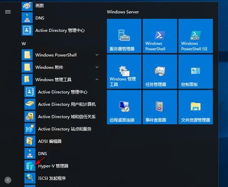This screenshot has height=187, width=228.
Task: Expand the Windows PowerShell folder chevron
Action: coord(97,55)
